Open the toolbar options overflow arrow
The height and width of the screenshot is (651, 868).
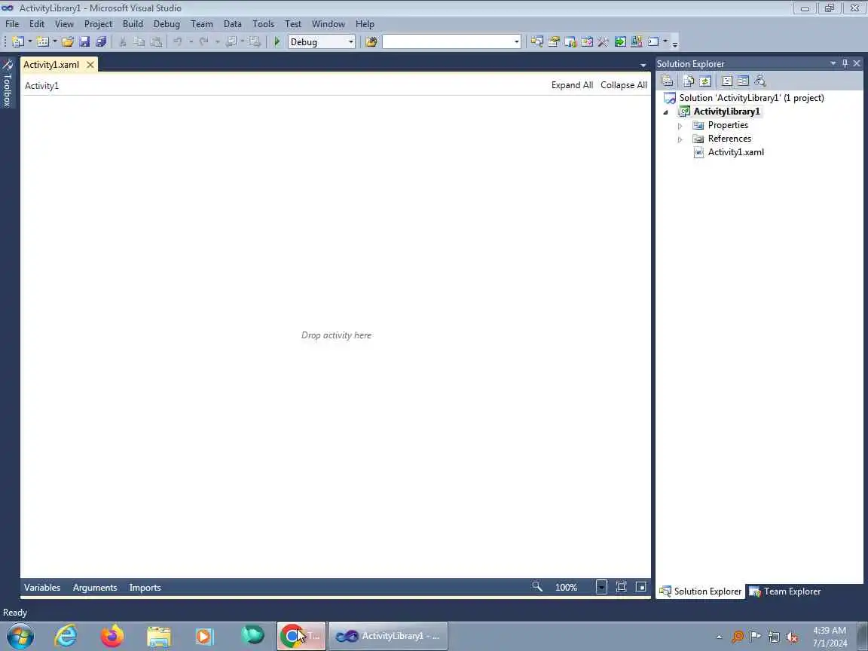675,44
